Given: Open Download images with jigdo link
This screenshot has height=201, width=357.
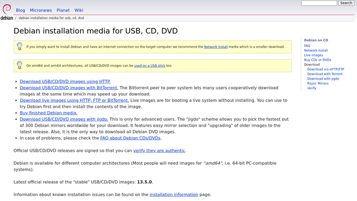Looking at the screenshot, I should [x=64, y=119].
